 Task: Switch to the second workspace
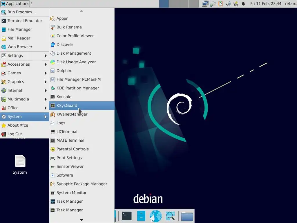point(174,4)
